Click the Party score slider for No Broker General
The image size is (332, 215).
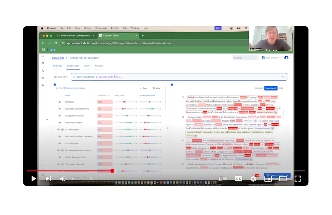(126, 122)
